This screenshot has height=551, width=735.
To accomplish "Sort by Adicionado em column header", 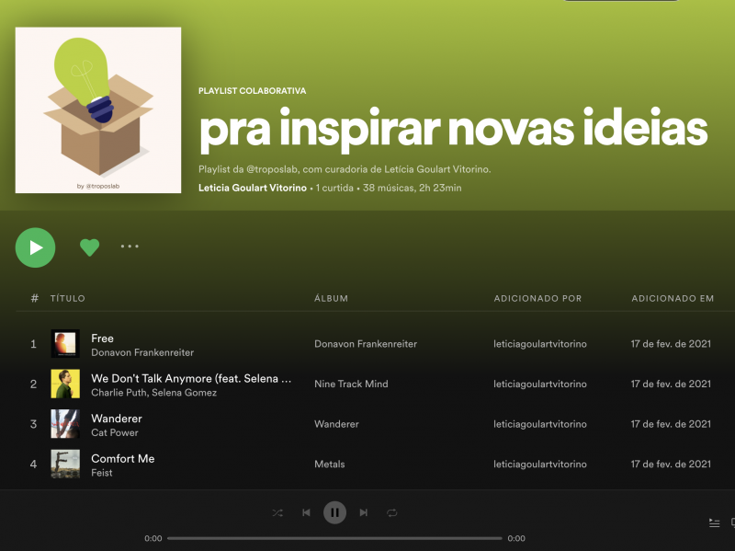I will (x=673, y=299).
